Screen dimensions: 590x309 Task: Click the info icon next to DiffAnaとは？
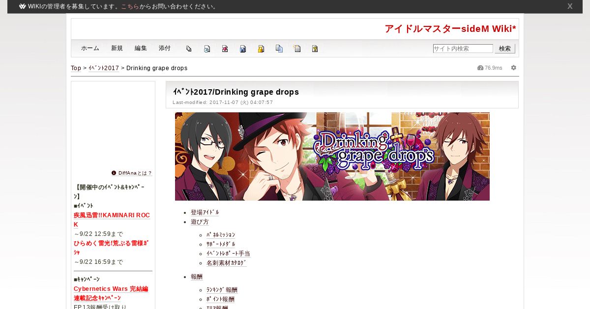click(x=114, y=173)
